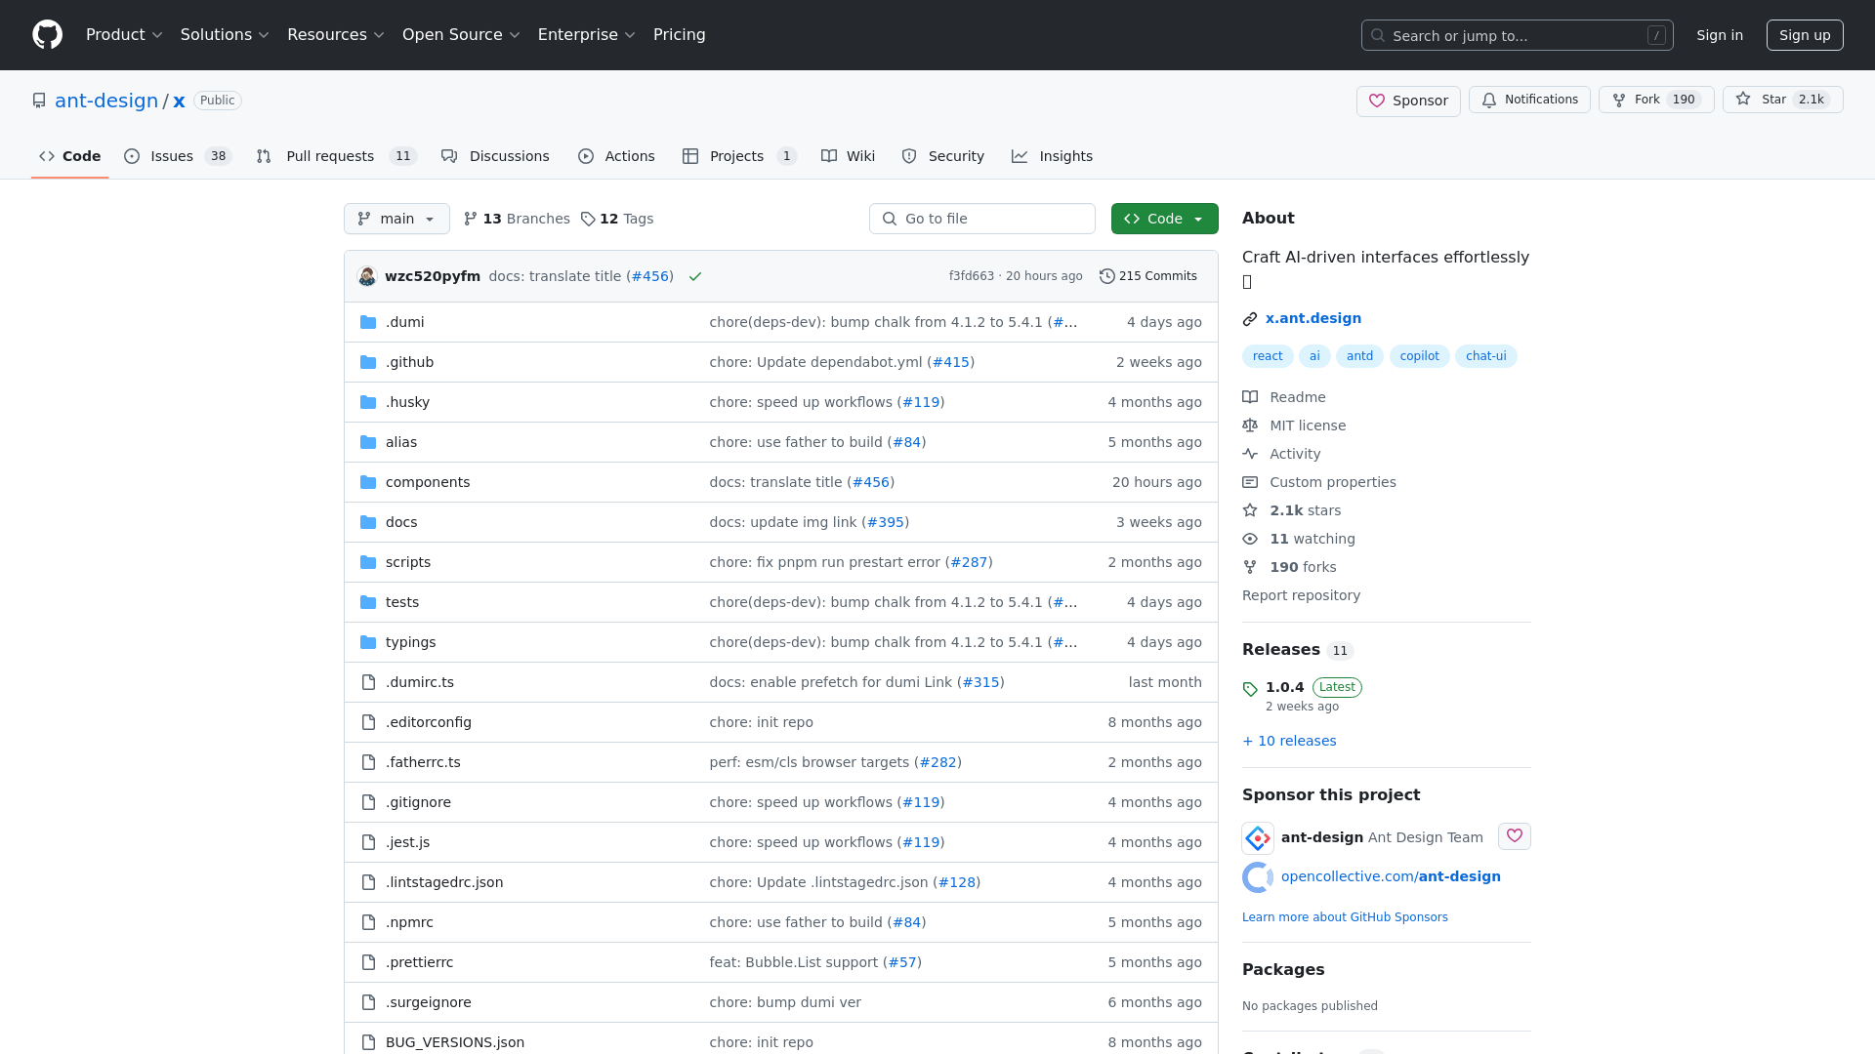Open the main branch selector dropdown
Image resolution: width=1875 pixels, height=1054 pixels.
point(396,219)
